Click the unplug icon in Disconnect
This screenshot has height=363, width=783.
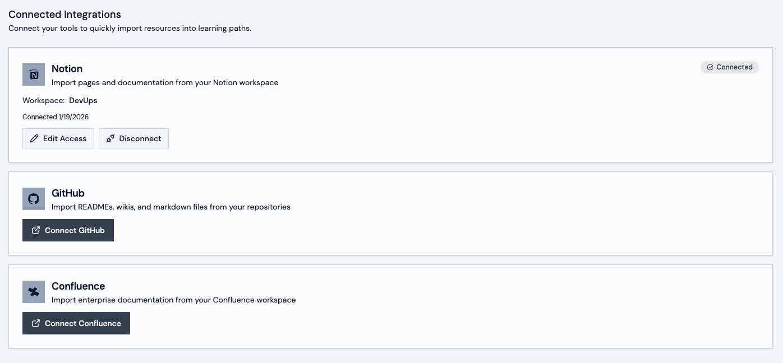pyautogui.click(x=110, y=138)
